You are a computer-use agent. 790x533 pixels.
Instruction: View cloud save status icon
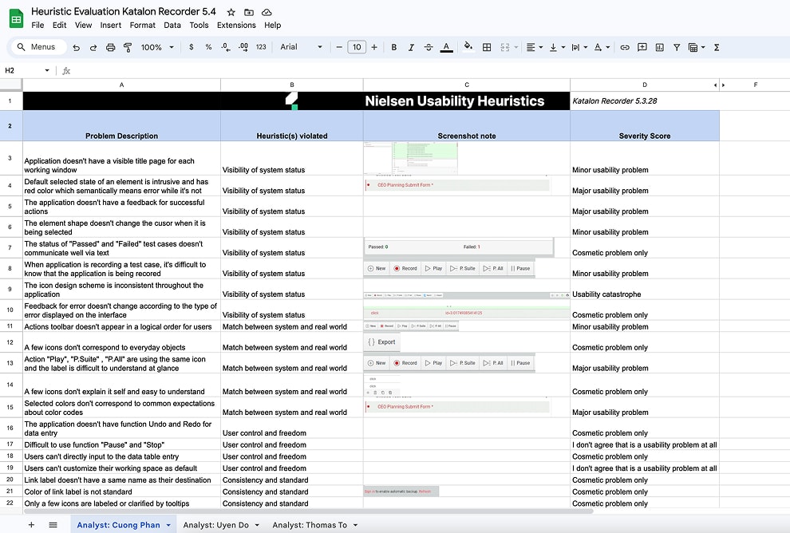pyautogui.click(x=267, y=12)
